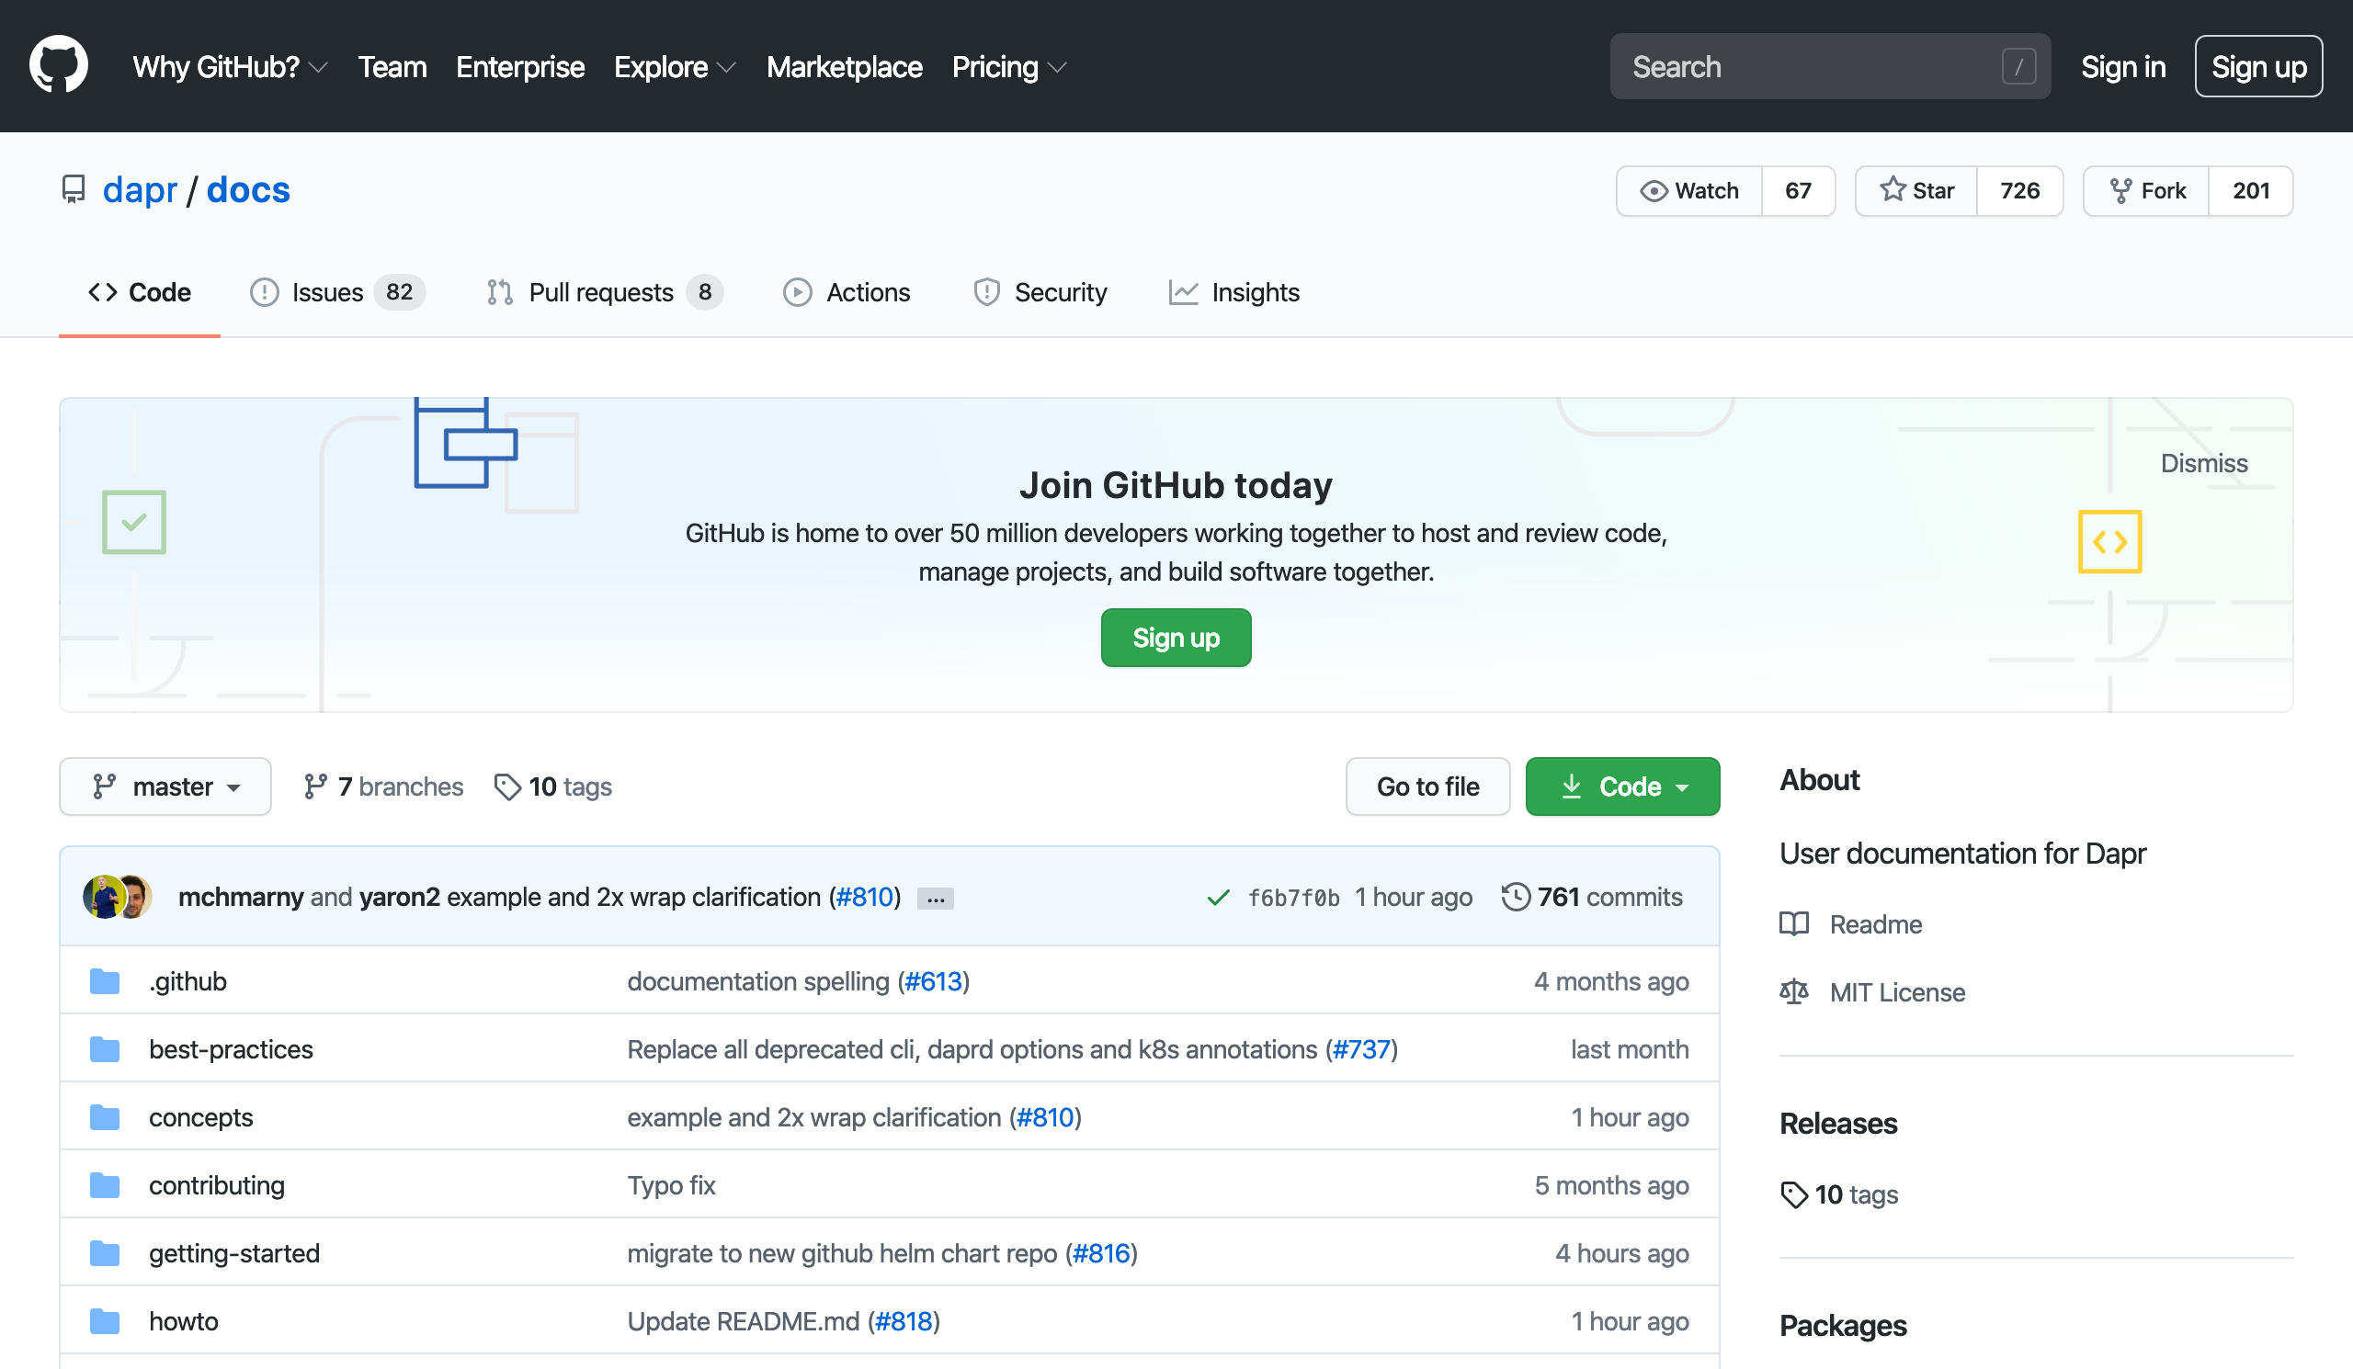The width and height of the screenshot is (2353, 1369).
Task: Click the Watch button
Action: pyautogui.click(x=1689, y=190)
